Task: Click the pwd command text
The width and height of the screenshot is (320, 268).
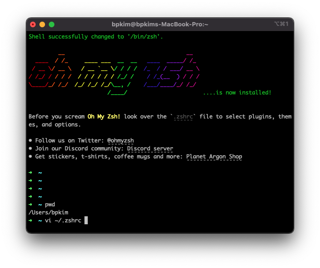Action: coord(50,205)
